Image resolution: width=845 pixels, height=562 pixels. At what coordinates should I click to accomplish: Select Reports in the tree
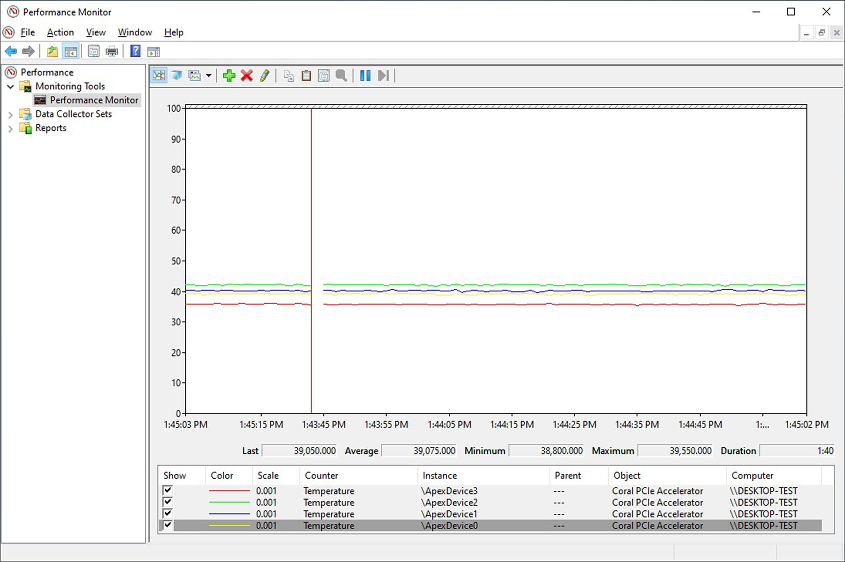pos(51,128)
